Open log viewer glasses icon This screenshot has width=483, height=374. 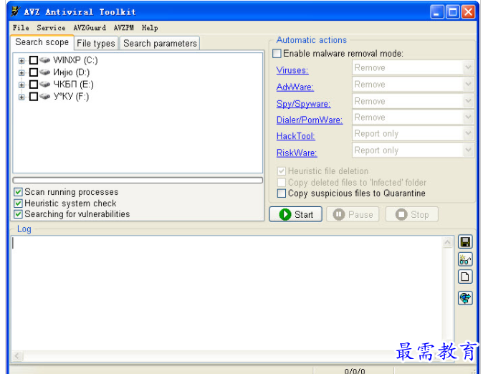(465, 259)
